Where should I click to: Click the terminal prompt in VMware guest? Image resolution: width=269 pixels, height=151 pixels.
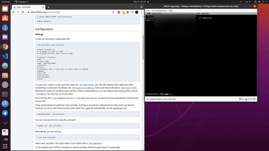[x=159, y=94]
